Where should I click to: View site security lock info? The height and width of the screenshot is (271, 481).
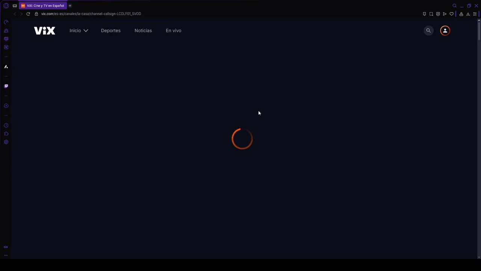36,14
